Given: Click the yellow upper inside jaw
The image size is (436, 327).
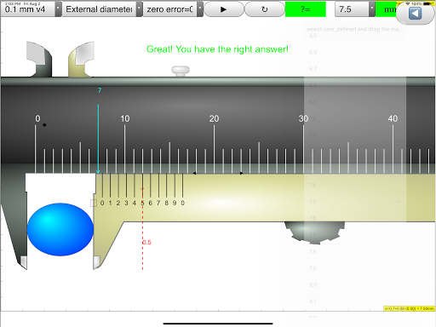Looking at the screenshot, I should coord(81,59).
